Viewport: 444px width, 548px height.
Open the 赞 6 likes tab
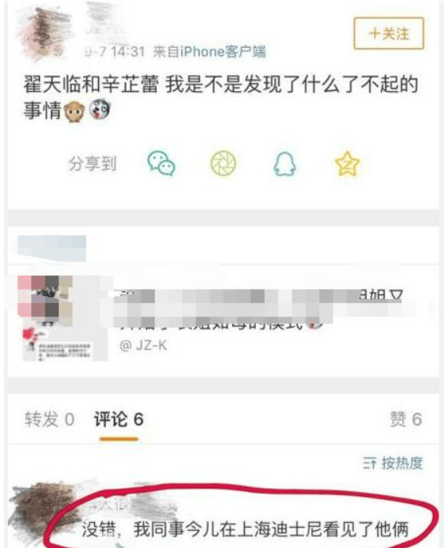[x=406, y=419]
